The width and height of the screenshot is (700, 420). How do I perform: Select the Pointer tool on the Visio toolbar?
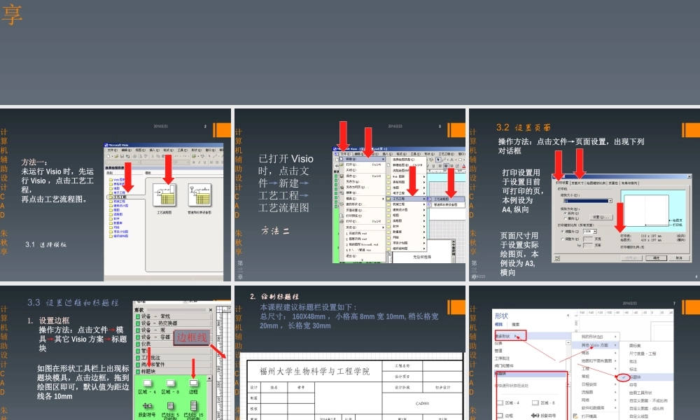pos(439,160)
